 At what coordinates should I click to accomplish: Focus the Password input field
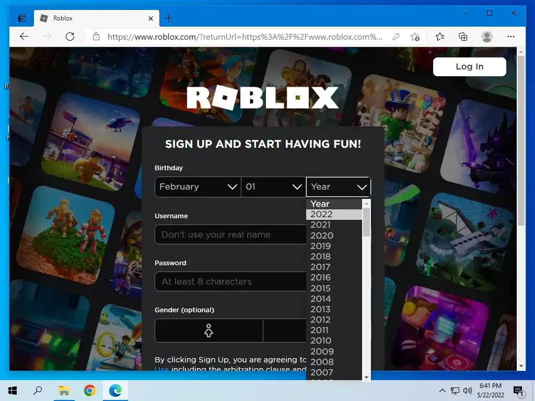coord(230,281)
